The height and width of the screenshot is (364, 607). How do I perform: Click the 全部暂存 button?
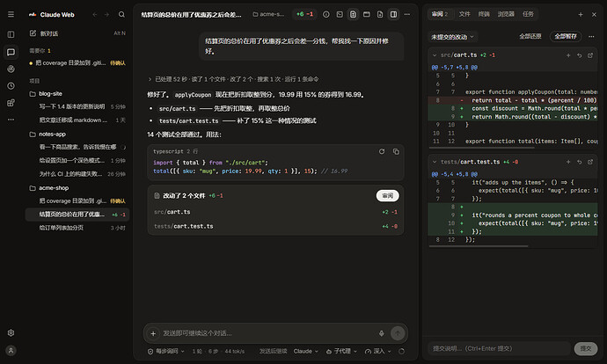tap(565, 36)
